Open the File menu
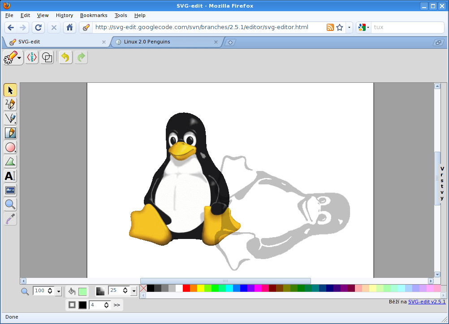Screen dimensions: 449x324 coord(9,16)
